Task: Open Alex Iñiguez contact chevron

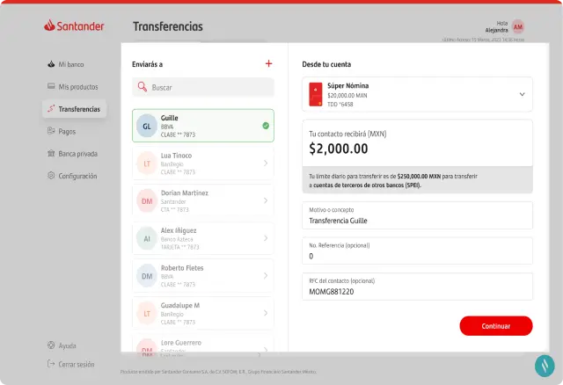Action: coord(266,238)
